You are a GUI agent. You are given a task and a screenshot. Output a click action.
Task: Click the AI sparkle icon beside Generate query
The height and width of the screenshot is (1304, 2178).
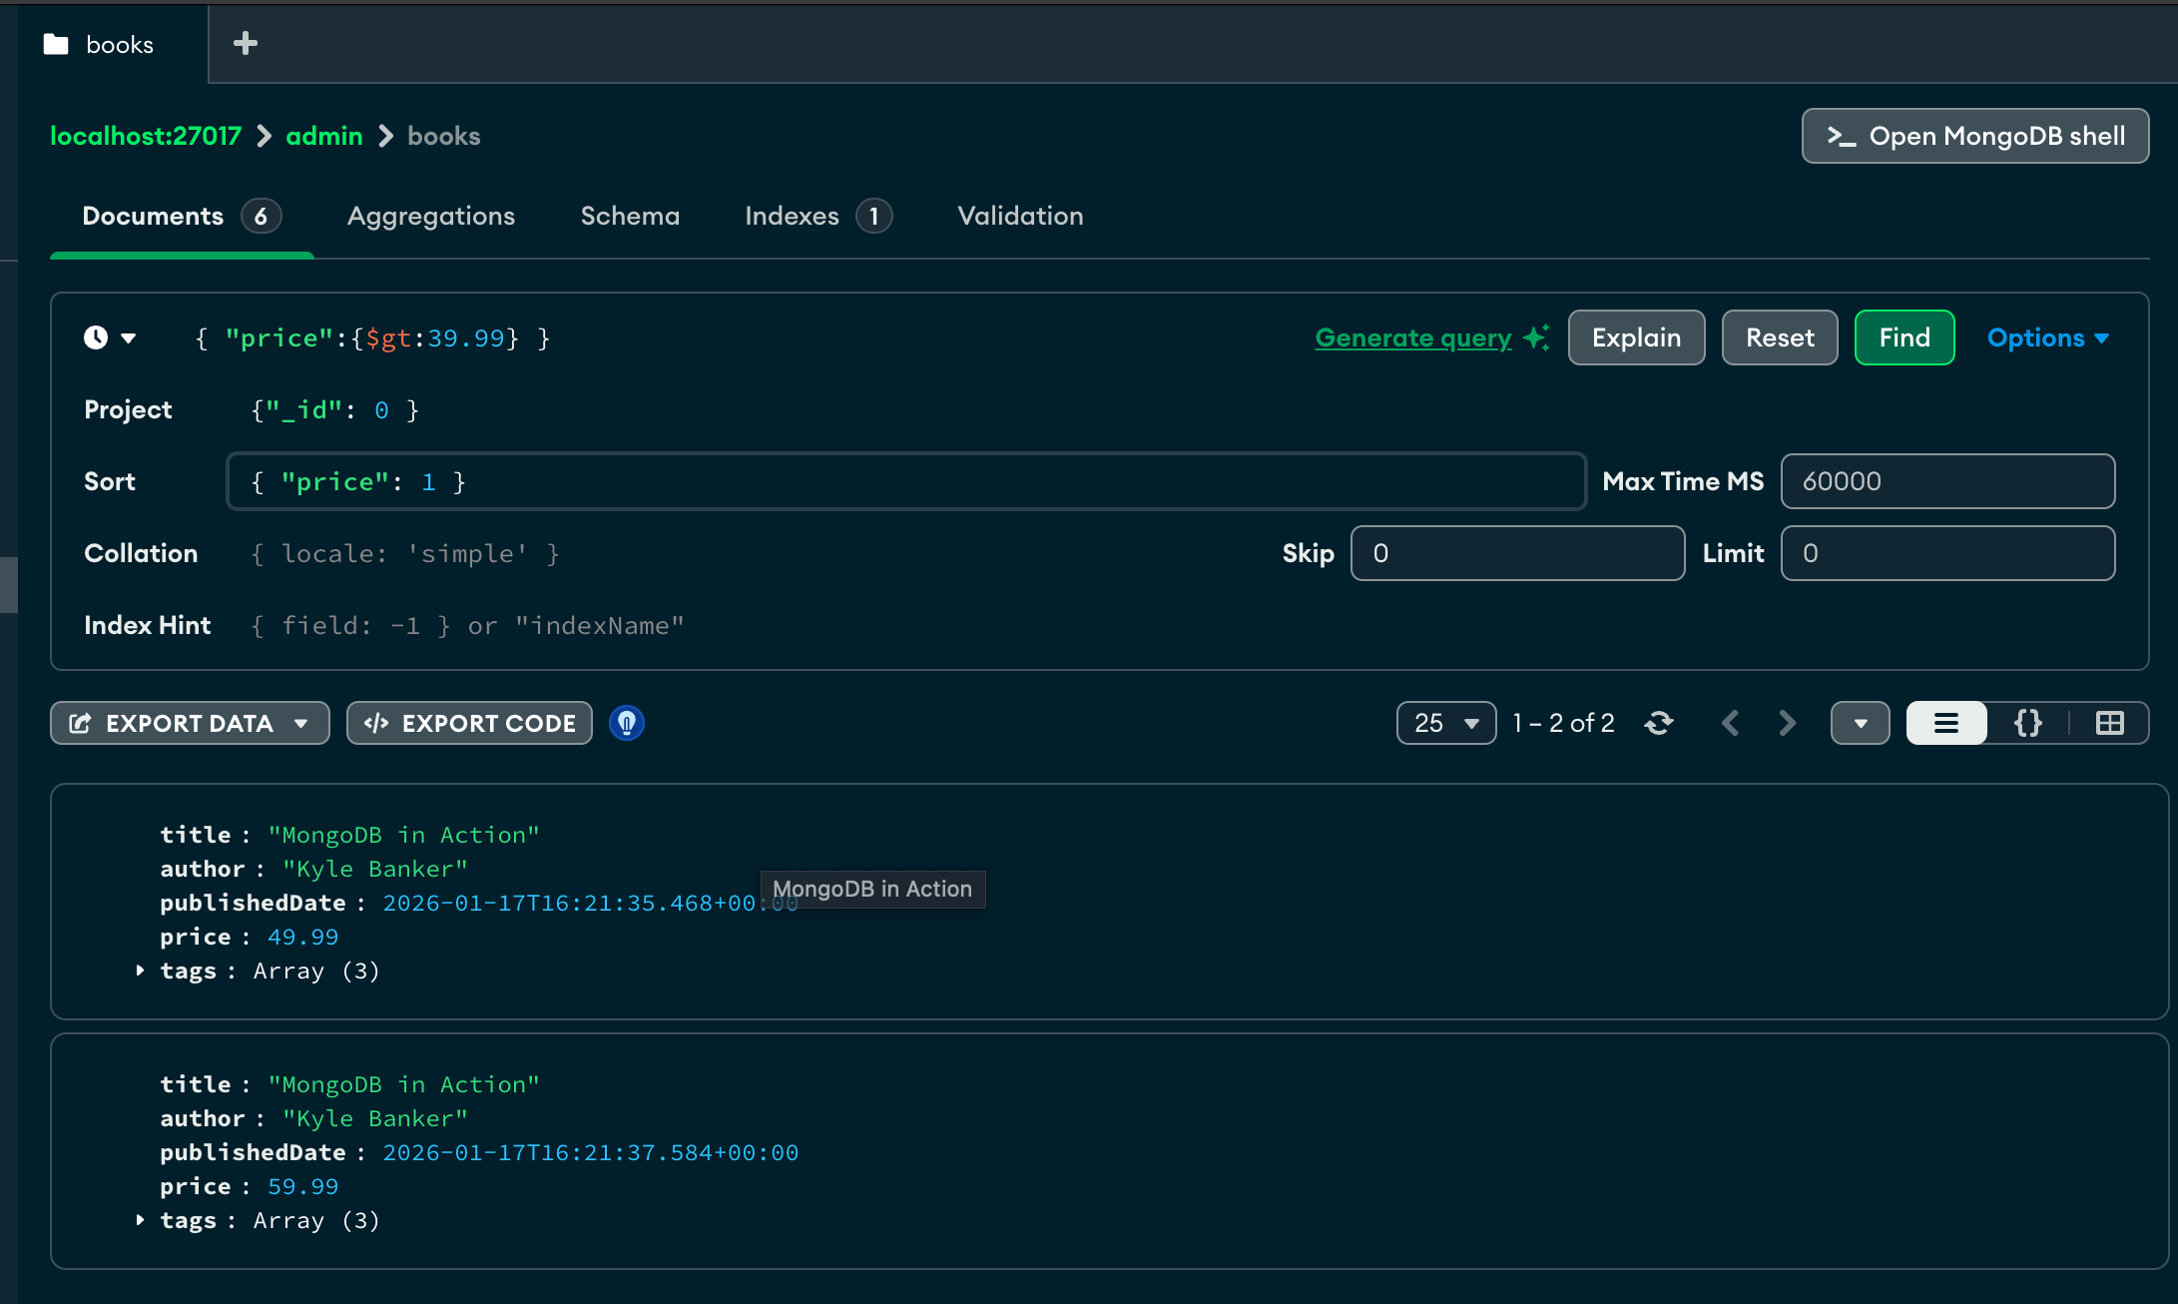pyautogui.click(x=1536, y=337)
